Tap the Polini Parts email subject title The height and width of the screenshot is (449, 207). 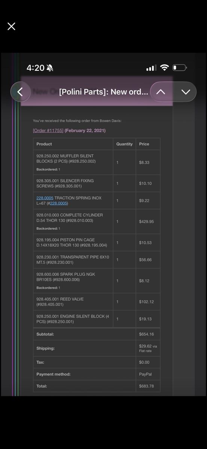click(103, 92)
